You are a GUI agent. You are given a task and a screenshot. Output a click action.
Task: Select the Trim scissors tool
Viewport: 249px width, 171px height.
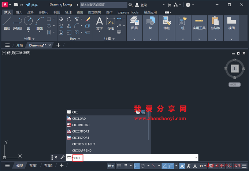pyautogui.click(x=77, y=19)
